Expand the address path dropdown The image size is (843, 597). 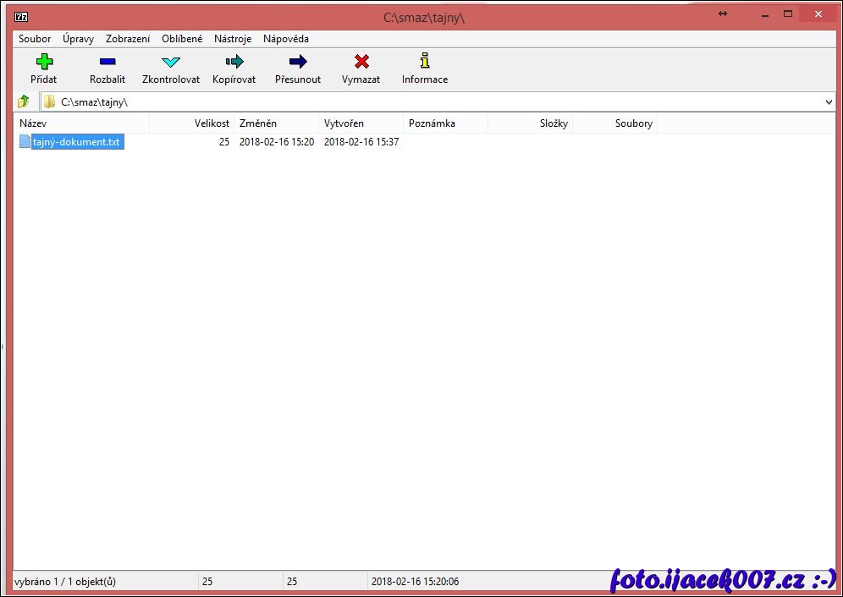[x=829, y=102]
